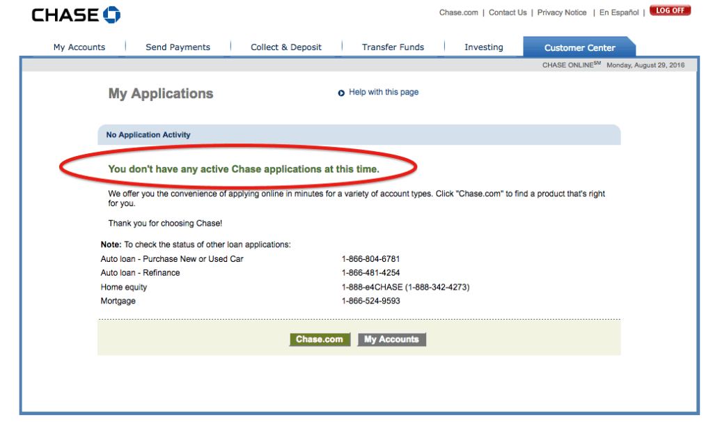Click phone number 1-866-804-6781
The height and width of the screenshot is (422, 713).
point(370,259)
